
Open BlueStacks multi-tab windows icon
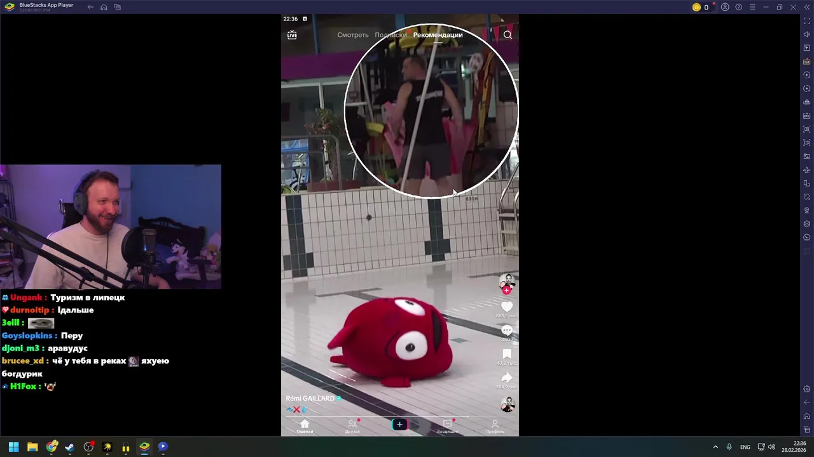tap(118, 7)
